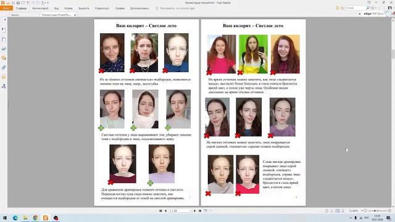
Task: Open the Дополнительно ribbon tab
Action: coord(139,8)
